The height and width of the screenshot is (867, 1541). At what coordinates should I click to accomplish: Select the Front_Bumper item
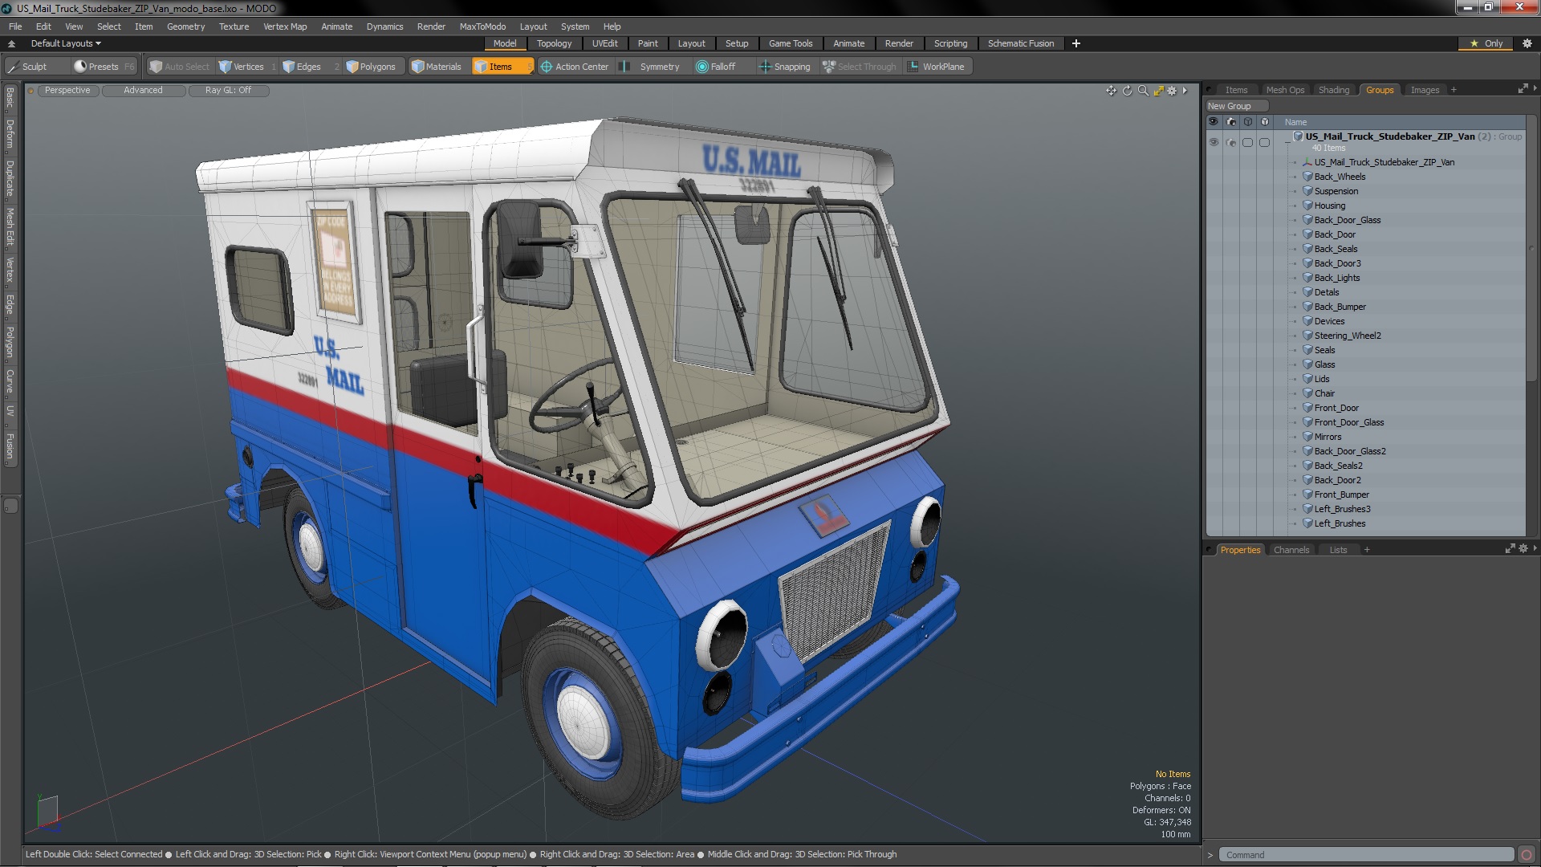click(1341, 495)
